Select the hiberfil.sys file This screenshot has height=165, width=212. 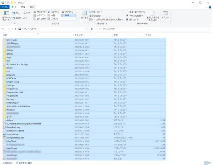(84, 141)
